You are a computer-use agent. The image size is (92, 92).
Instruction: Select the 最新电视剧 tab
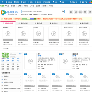[23, 23]
